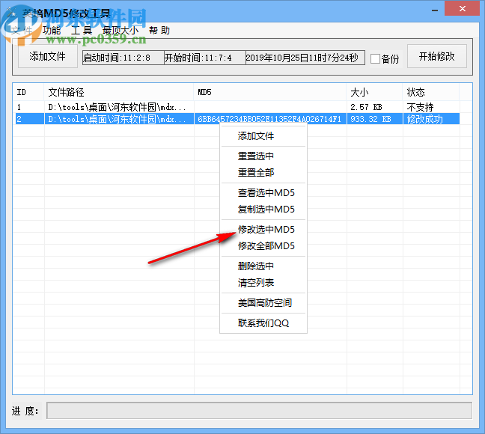Click the MD5 hash value in row 2
This screenshot has width=485, height=434.
click(269, 119)
